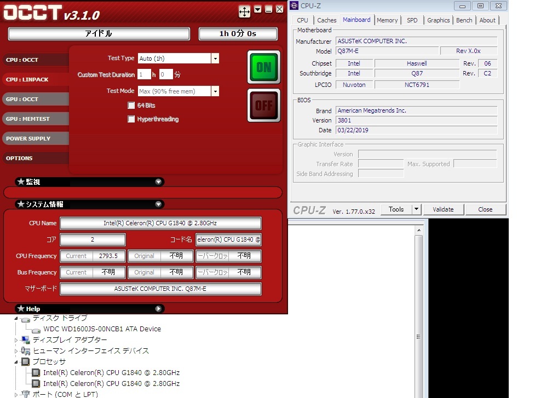Click the star icon beside Help
Viewport: 552px width, 398px height.
pos(21,308)
